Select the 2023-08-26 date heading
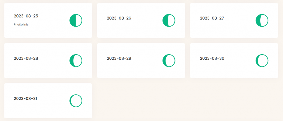 pos(119,18)
